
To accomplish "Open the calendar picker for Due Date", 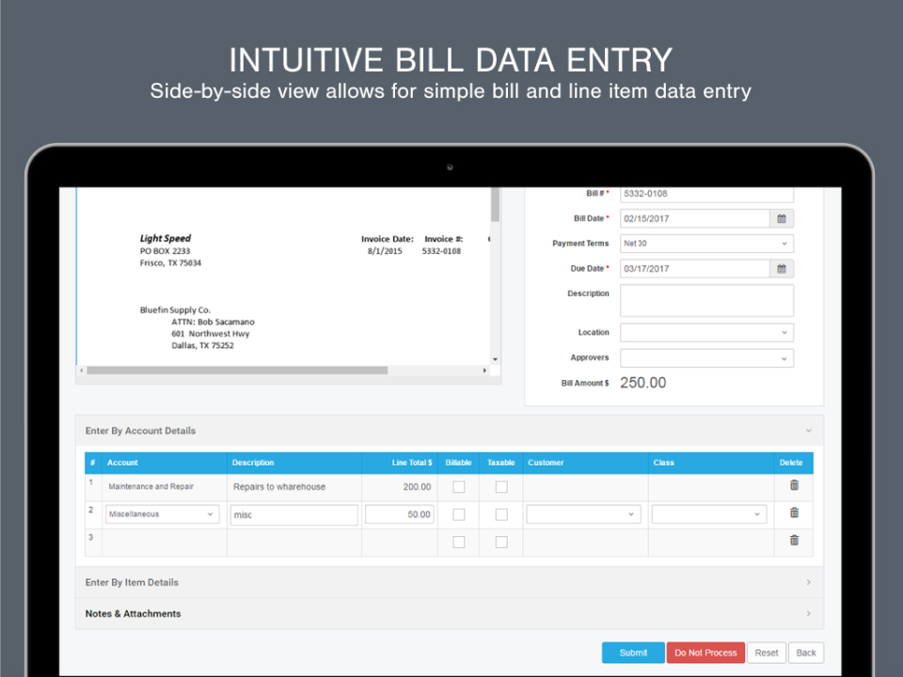I will coord(784,268).
